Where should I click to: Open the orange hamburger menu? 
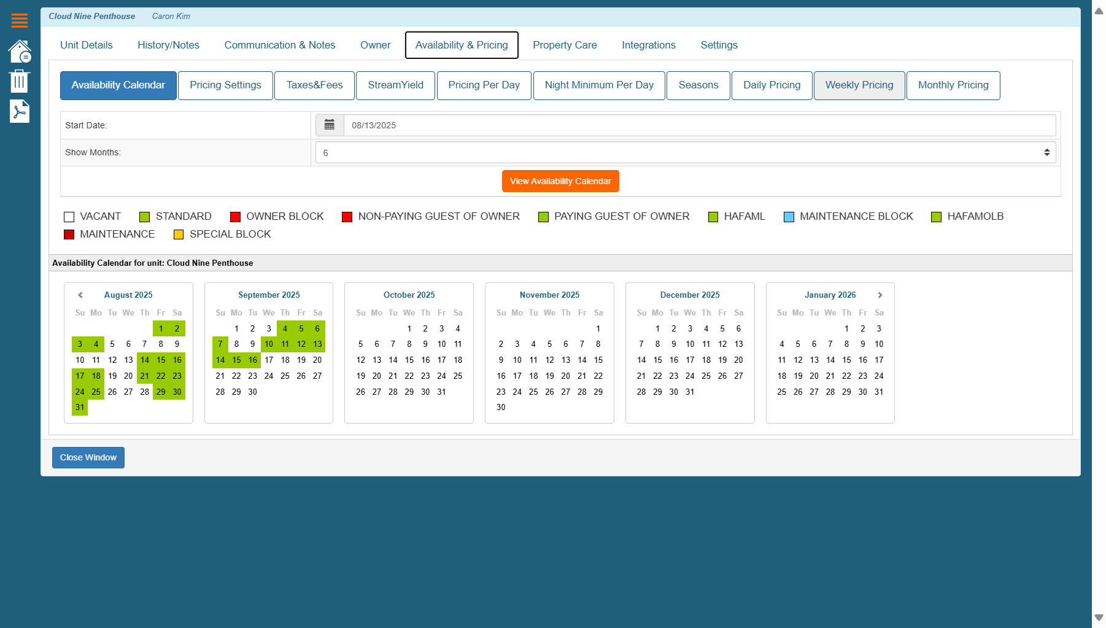point(20,20)
